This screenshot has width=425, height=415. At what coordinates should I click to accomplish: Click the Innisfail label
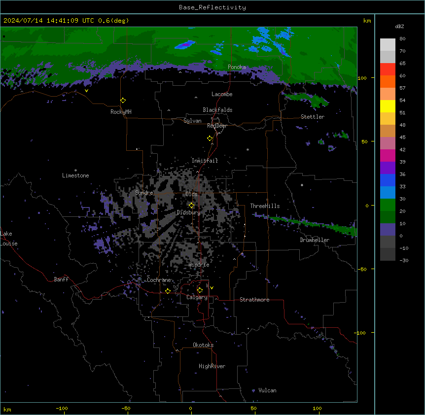(x=205, y=161)
